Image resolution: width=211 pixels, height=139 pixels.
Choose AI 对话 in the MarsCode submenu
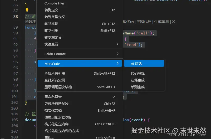click(x=144, y=64)
